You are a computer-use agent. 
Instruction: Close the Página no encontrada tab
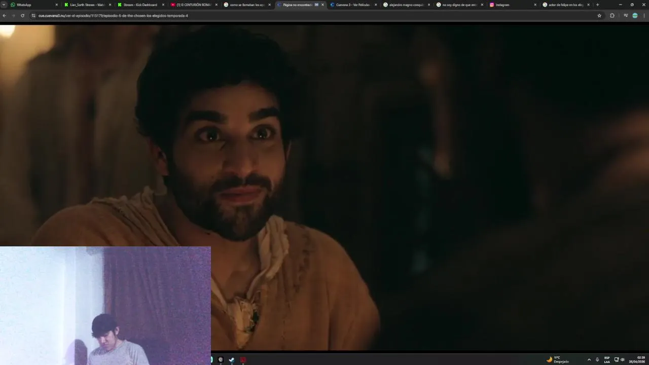(x=322, y=5)
